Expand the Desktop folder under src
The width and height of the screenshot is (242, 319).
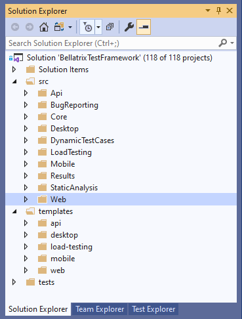[26, 129]
